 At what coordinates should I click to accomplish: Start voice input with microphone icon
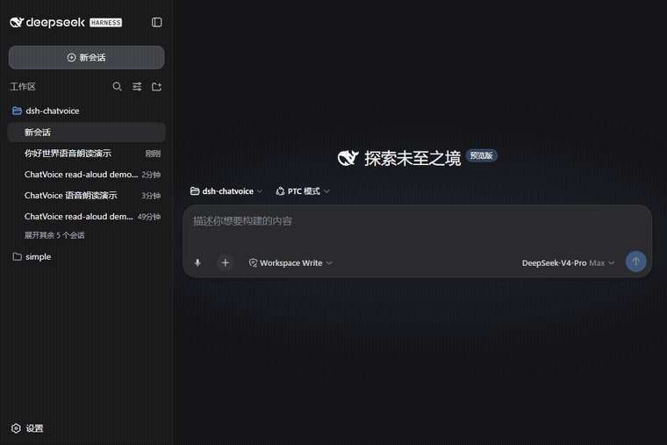click(197, 262)
